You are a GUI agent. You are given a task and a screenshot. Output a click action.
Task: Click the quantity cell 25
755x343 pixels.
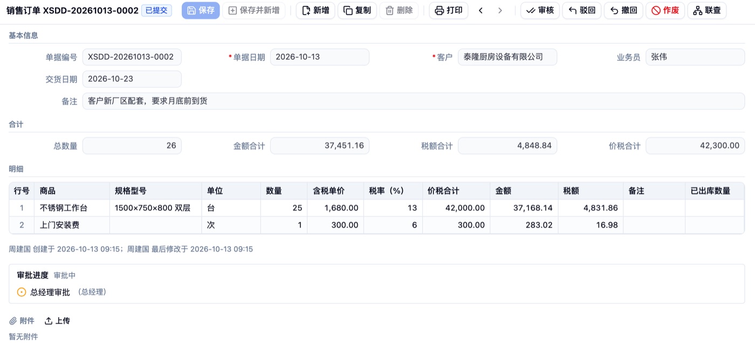pos(284,208)
